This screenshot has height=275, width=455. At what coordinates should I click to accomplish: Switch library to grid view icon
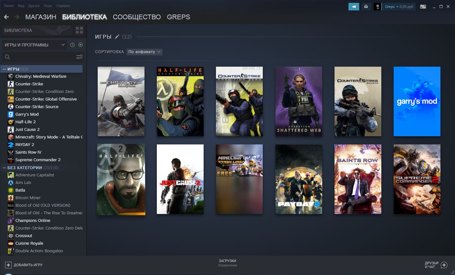point(79,30)
